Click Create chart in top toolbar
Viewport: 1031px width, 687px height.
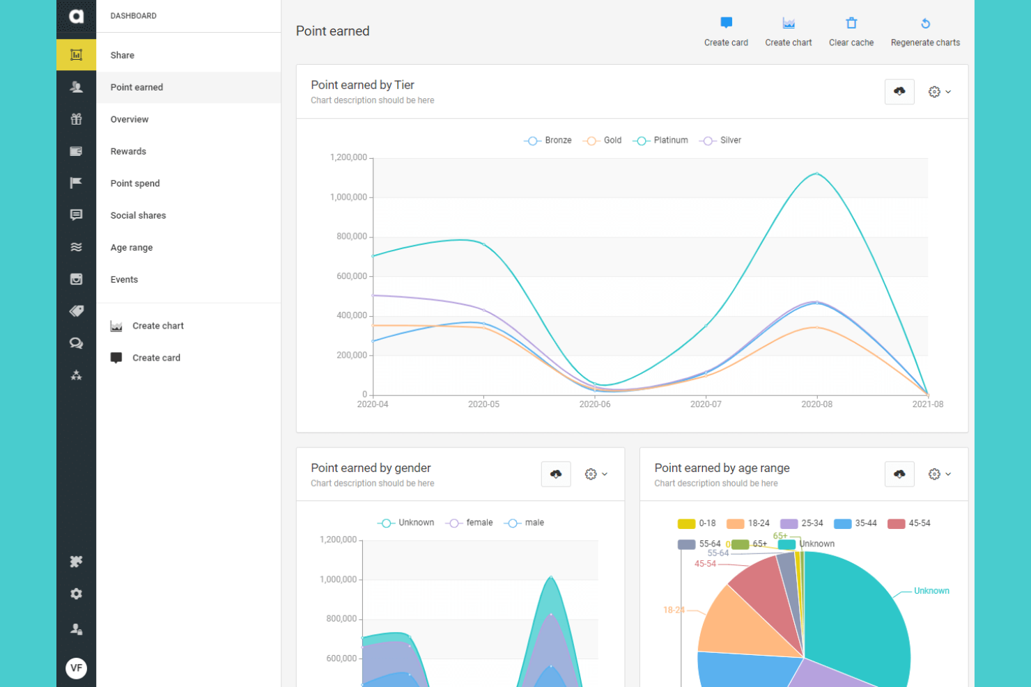(788, 32)
